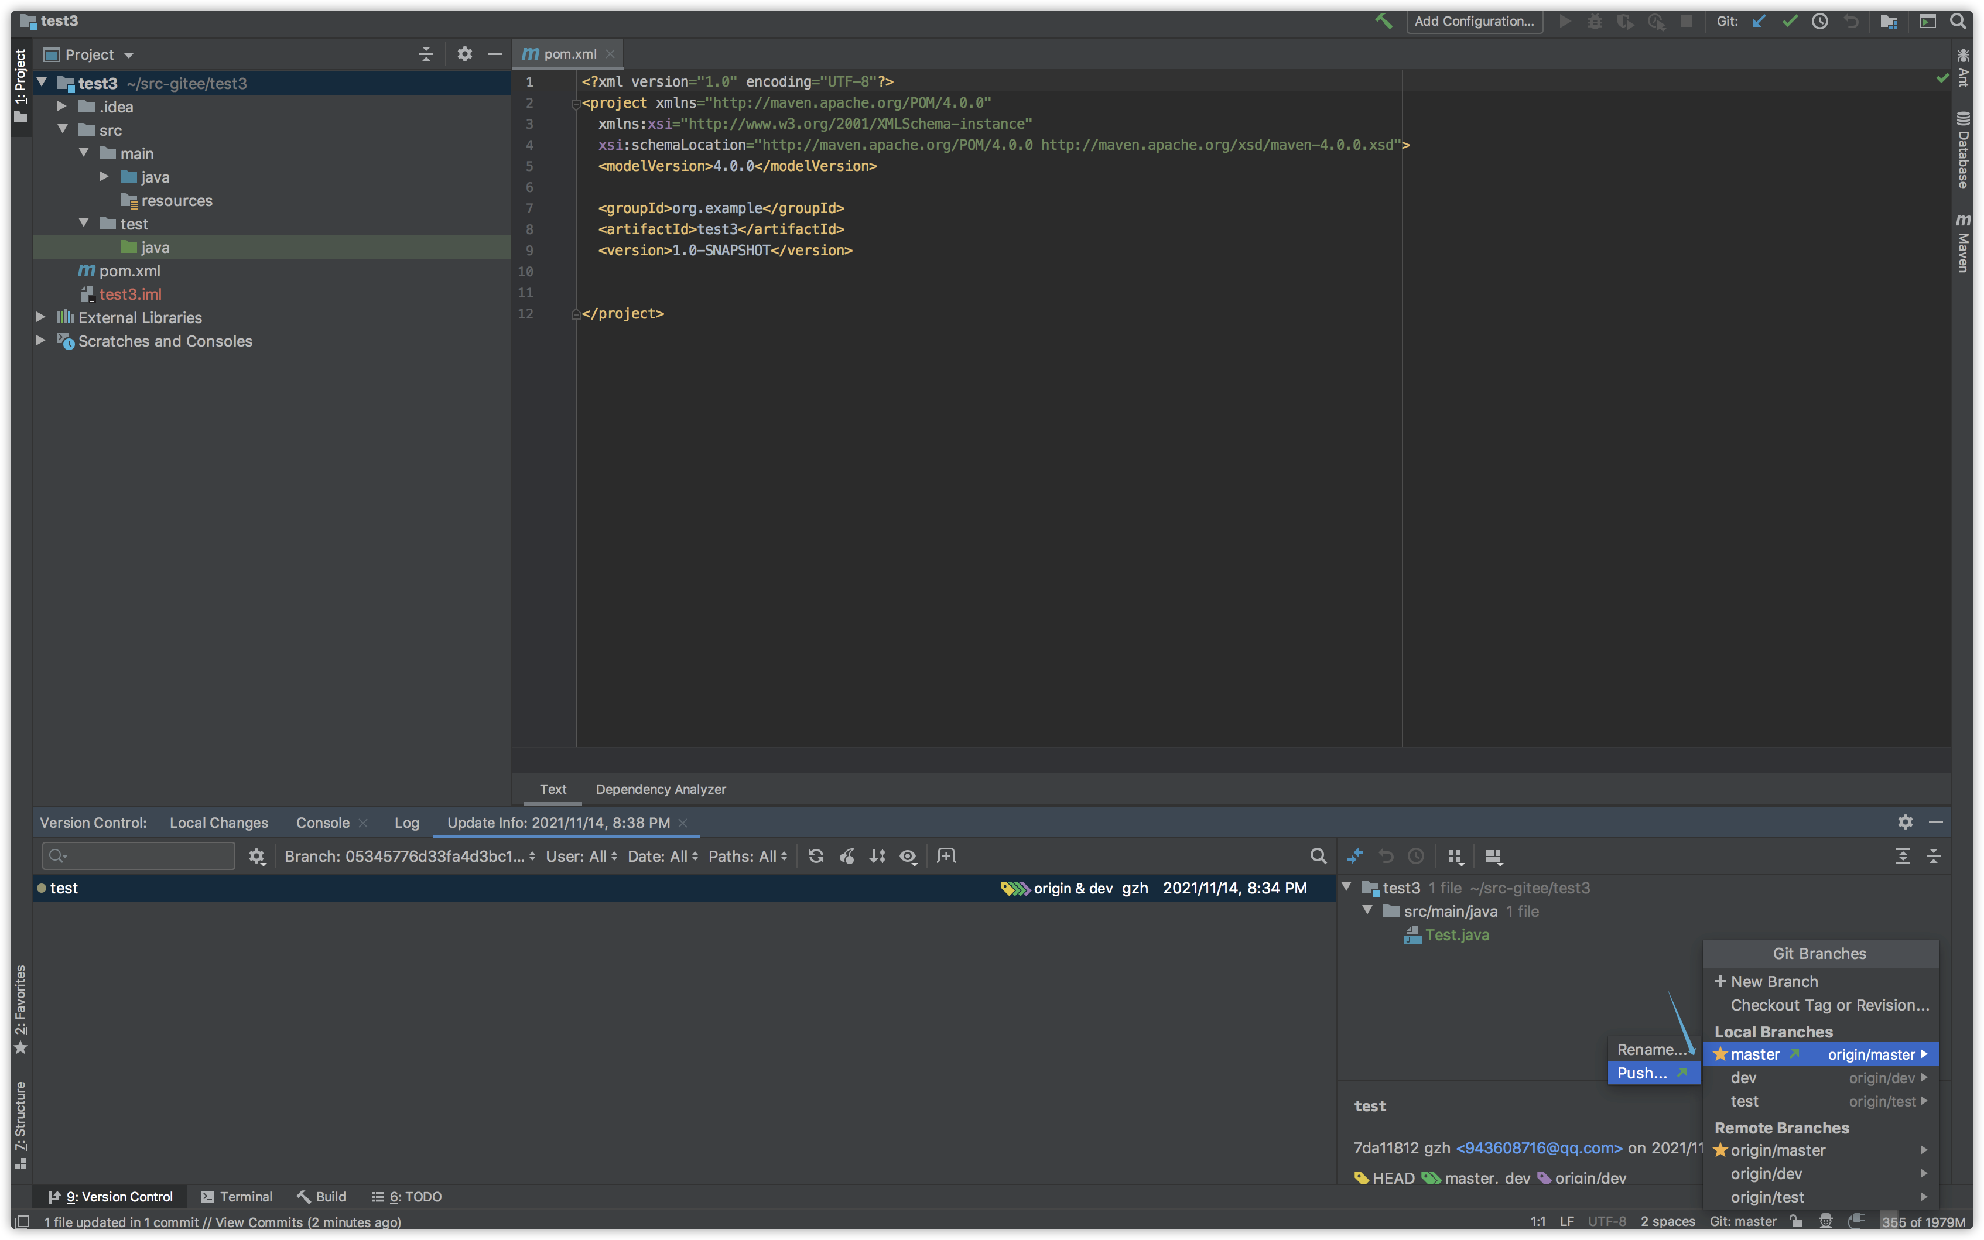This screenshot has width=1984, height=1240.
Task: Expand the External Libraries node
Action: tap(40, 317)
